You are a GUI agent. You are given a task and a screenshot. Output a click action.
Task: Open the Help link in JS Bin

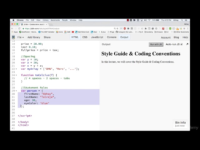(x=185, y=37)
